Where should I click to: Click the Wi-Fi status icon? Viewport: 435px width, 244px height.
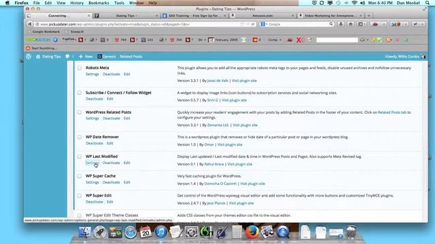pyautogui.click(x=354, y=3)
